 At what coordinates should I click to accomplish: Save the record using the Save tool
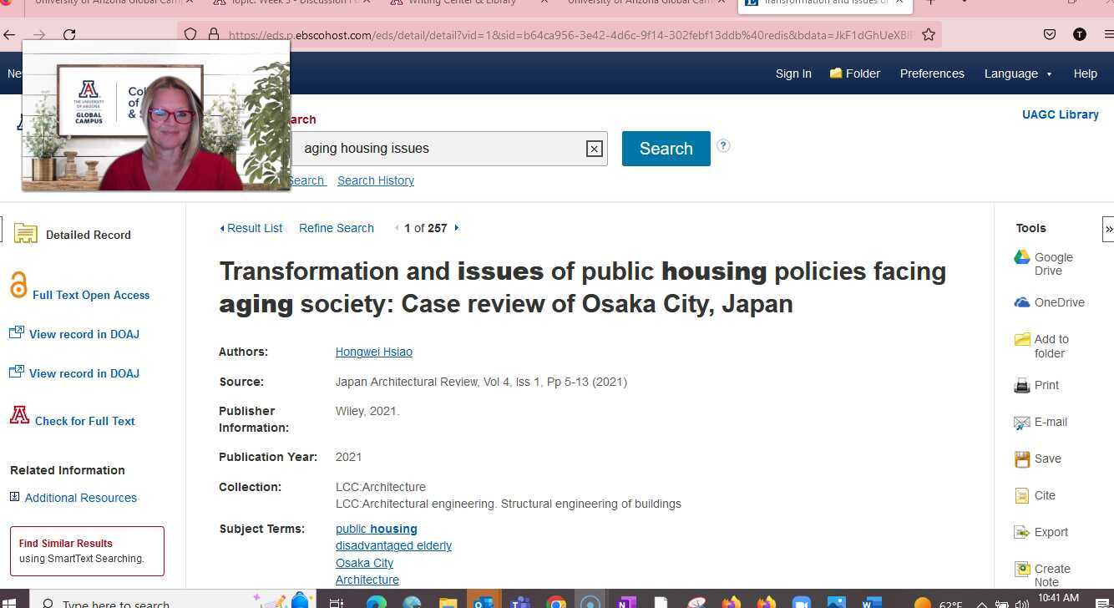coord(1047,459)
